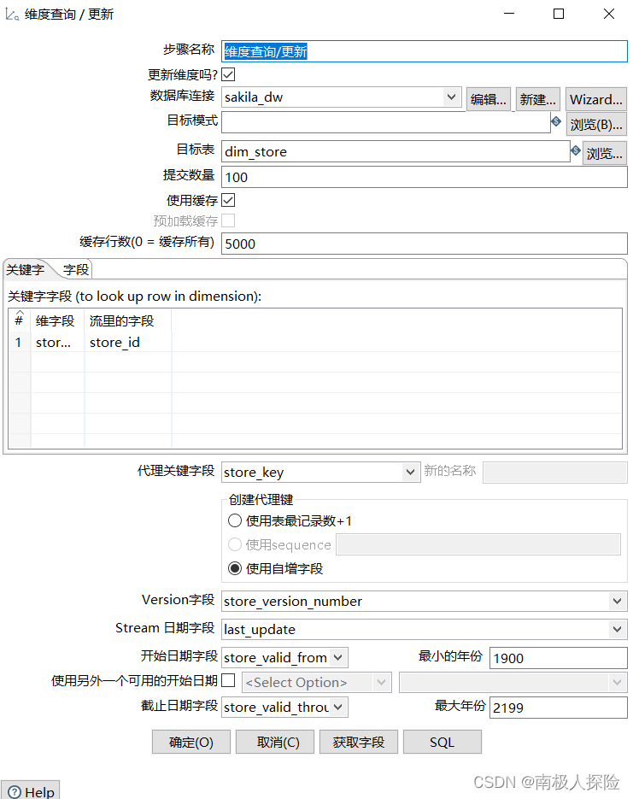The image size is (633, 799).
Task: Open the 开始日期字段 store_valid_from dropdown
Action: click(x=337, y=657)
